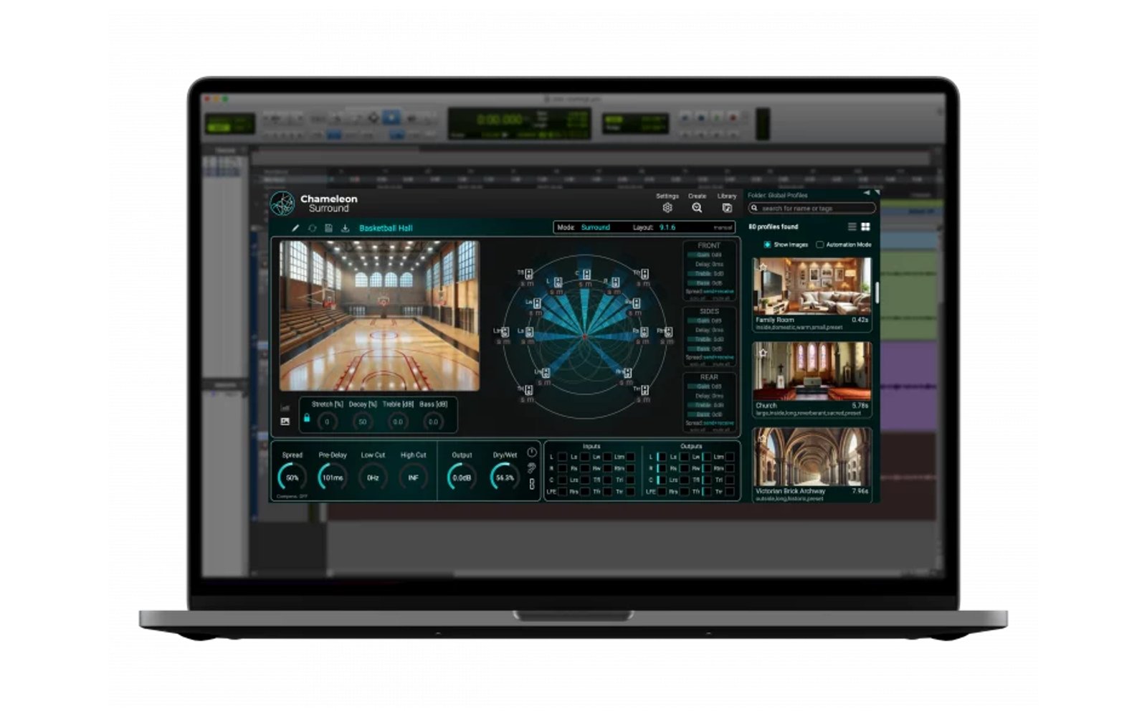Click the refresh arrows icon in preset bar
This screenshot has width=1147, height=717.
(312, 228)
